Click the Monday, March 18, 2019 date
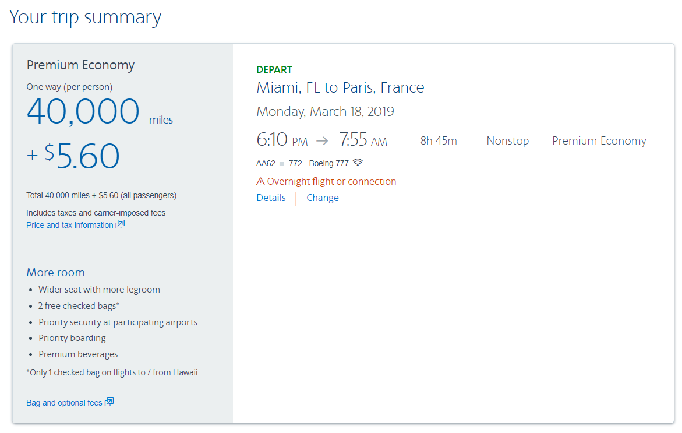The height and width of the screenshot is (433, 682). (x=325, y=111)
